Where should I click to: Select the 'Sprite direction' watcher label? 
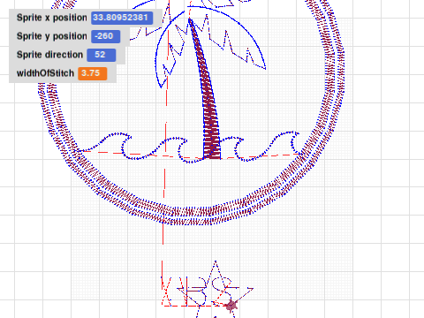click(49, 55)
